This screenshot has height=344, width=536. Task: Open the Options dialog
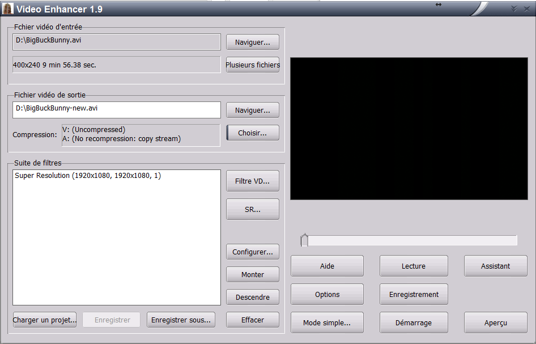click(x=327, y=294)
